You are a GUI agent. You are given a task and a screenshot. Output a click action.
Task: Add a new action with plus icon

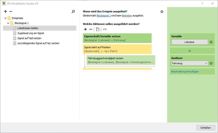pos(85,29)
